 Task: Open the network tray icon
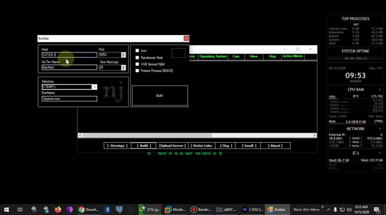click(342, 210)
